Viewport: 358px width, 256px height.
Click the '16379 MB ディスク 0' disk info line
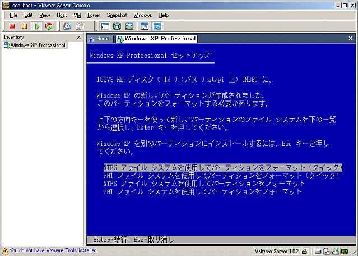[184, 80]
